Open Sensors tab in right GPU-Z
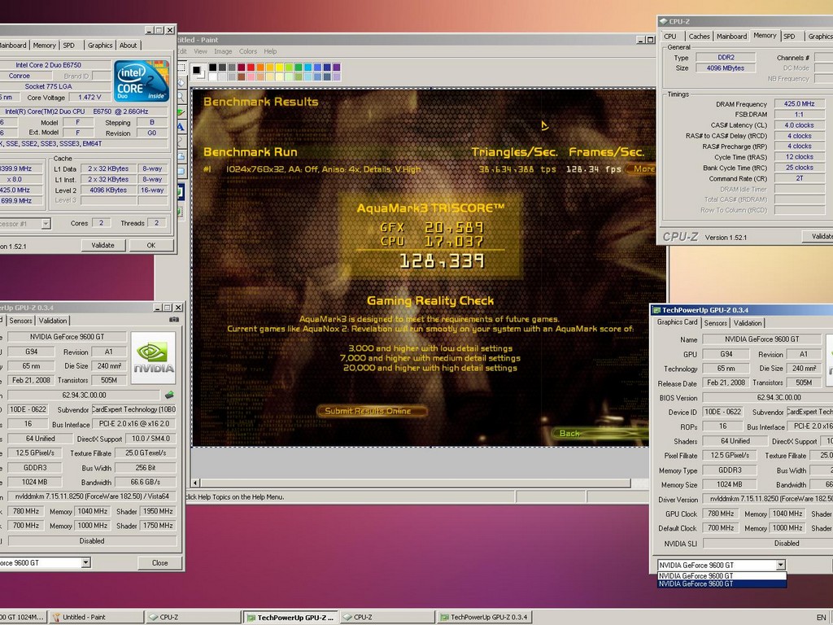The width and height of the screenshot is (833, 625). pyautogui.click(x=716, y=323)
